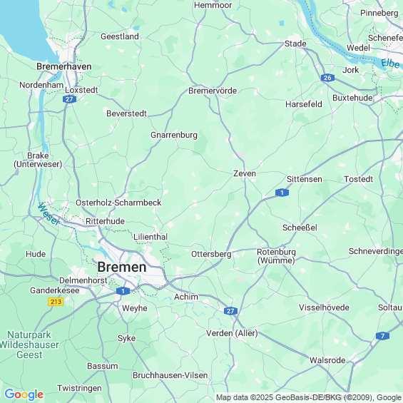Click the A7 highway shield near Soltau
Screen dimensions: 403x403
click(382, 336)
